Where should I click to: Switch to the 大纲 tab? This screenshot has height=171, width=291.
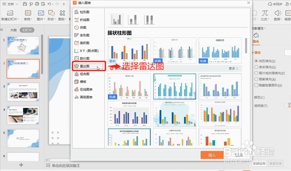pos(13,30)
